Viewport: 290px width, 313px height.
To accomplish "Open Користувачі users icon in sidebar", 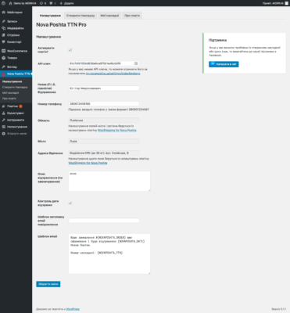I will point(3,113).
